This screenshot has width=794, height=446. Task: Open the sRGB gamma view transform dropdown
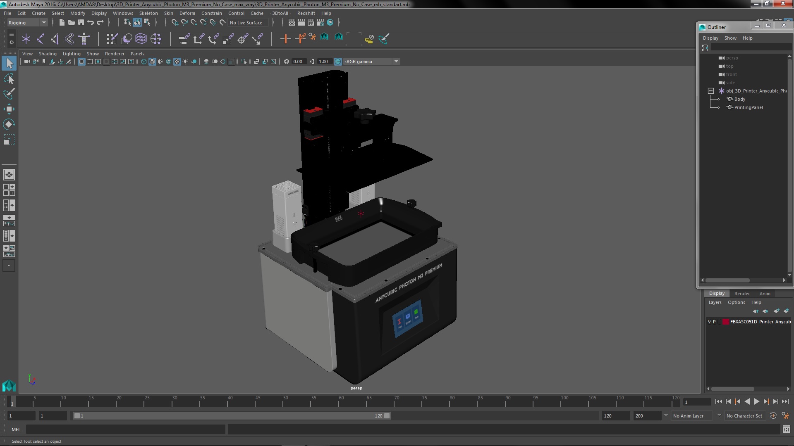pyautogui.click(x=371, y=62)
